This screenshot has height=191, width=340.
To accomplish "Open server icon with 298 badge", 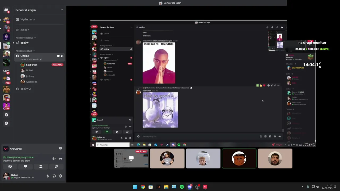I will click(6, 106).
